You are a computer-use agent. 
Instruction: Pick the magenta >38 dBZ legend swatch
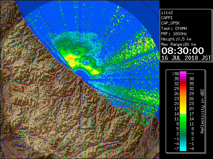183,74
